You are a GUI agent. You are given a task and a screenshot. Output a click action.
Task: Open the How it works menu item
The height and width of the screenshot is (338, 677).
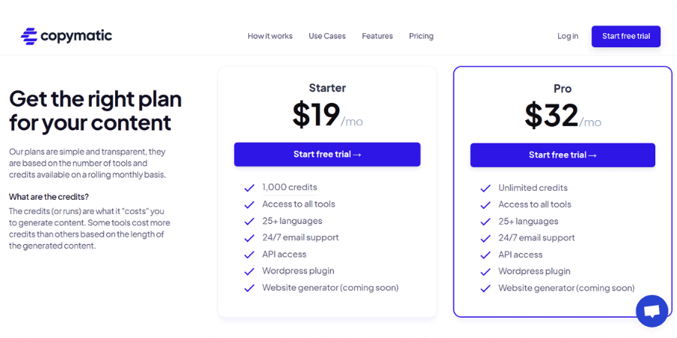[x=270, y=36]
